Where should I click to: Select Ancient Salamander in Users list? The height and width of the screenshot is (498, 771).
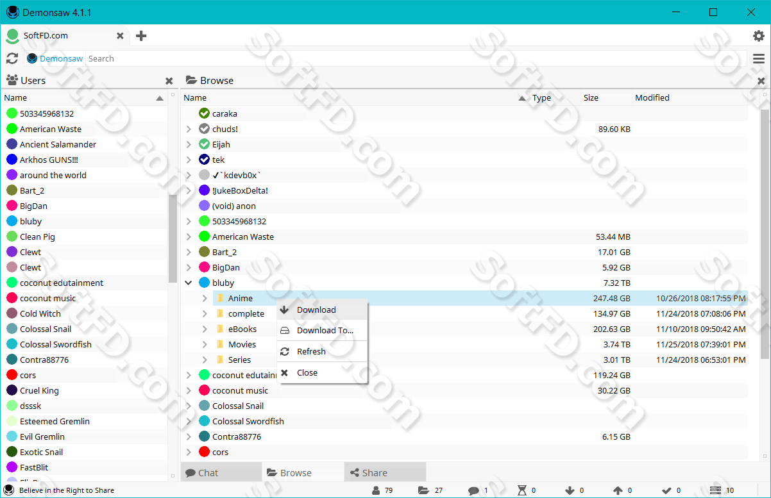coord(84,144)
